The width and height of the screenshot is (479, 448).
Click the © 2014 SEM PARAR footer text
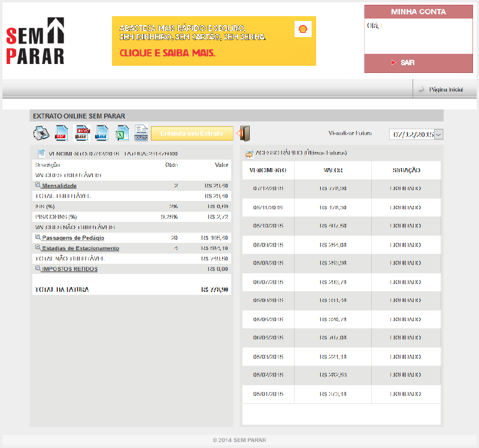239,440
